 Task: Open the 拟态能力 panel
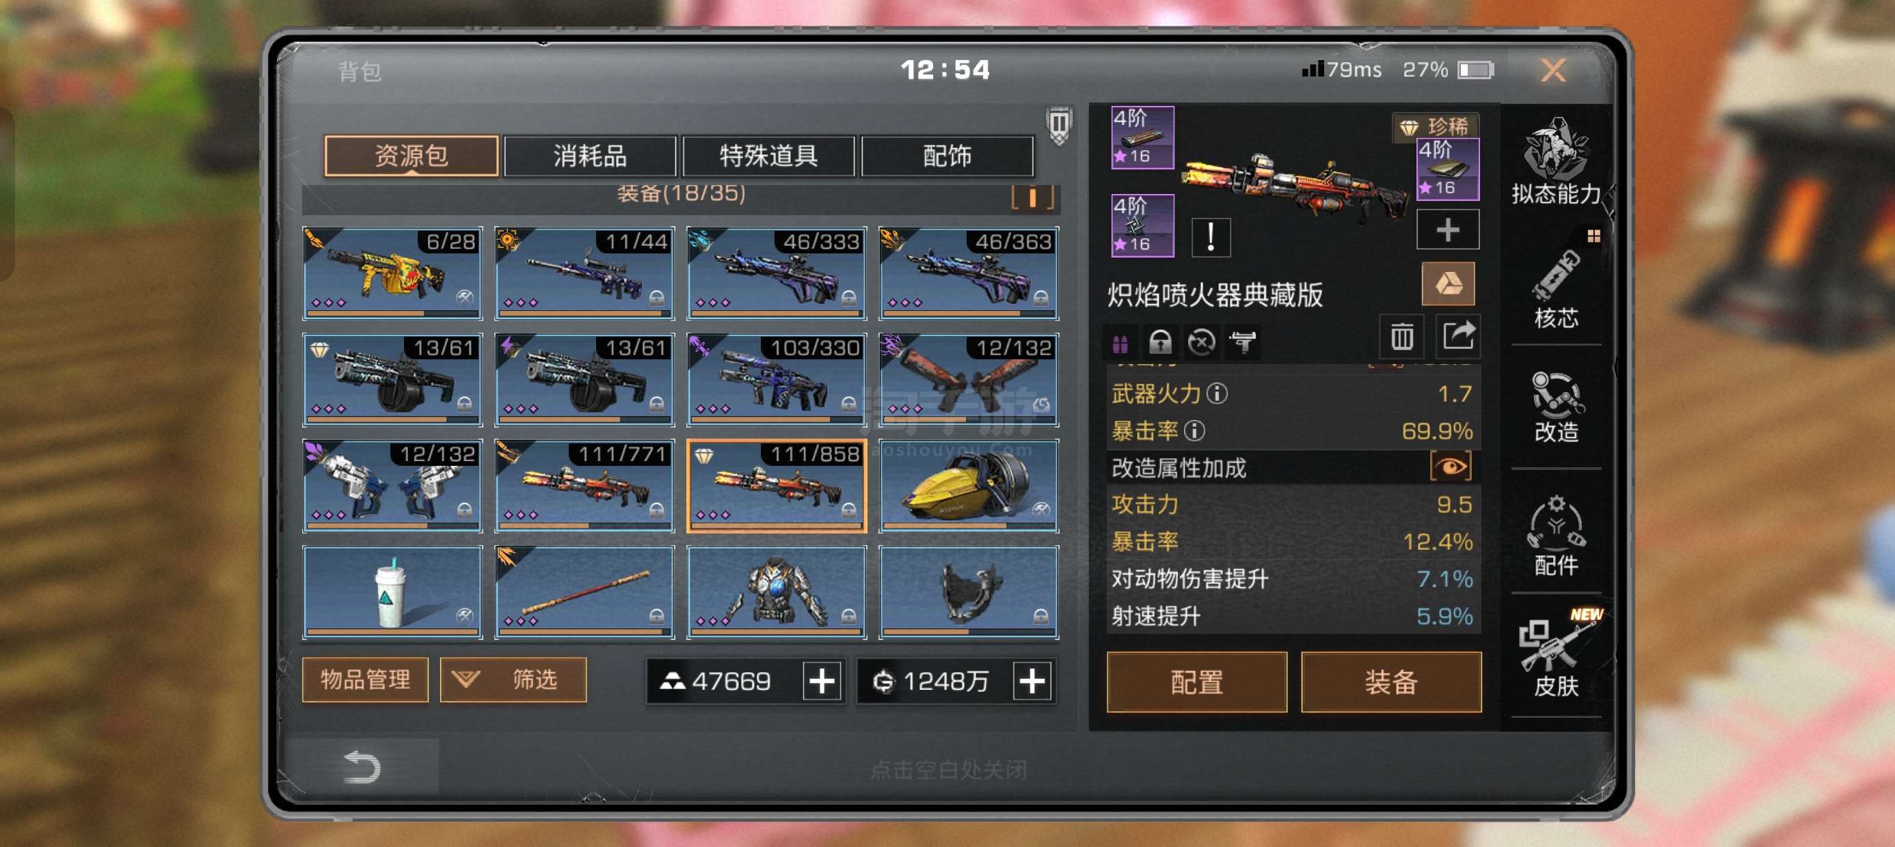coord(1555,162)
